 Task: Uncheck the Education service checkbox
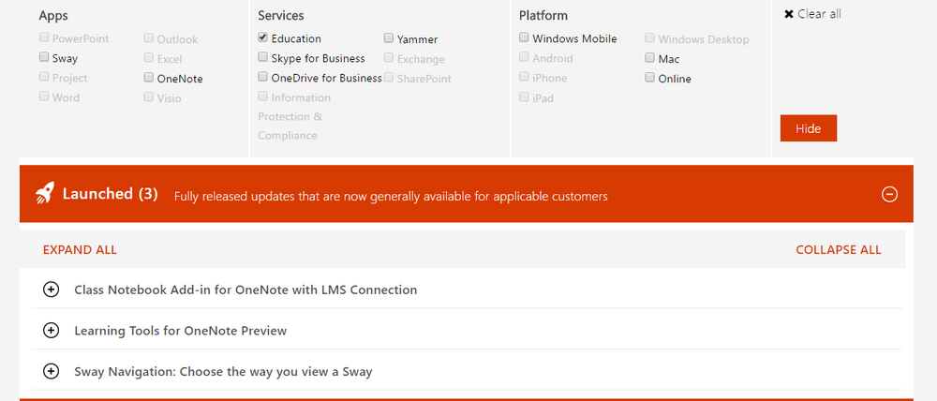pos(262,37)
